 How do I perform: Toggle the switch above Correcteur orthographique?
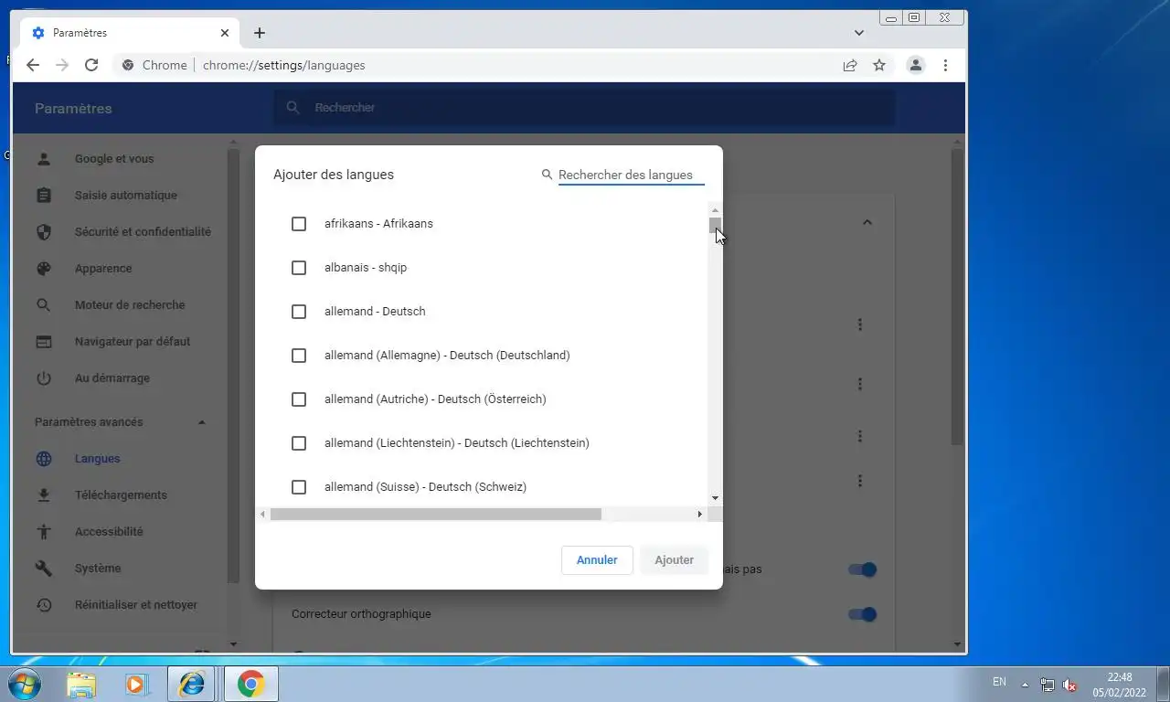click(x=862, y=569)
